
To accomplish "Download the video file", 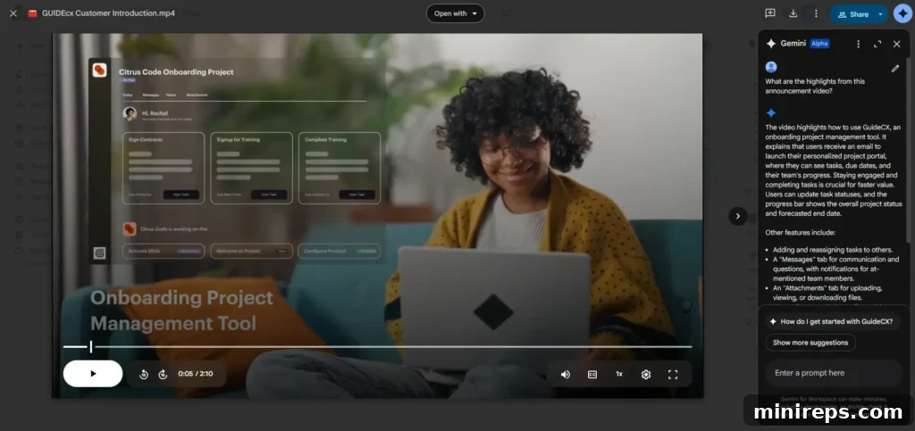I will click(793, 13).
